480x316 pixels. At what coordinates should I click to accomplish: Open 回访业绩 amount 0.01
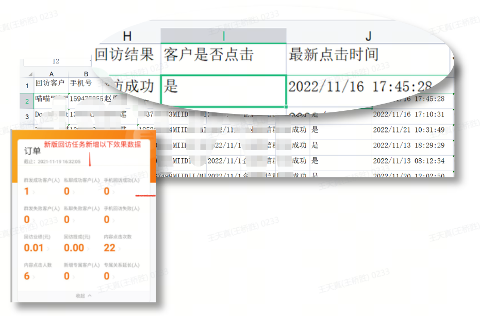(34, 248)
